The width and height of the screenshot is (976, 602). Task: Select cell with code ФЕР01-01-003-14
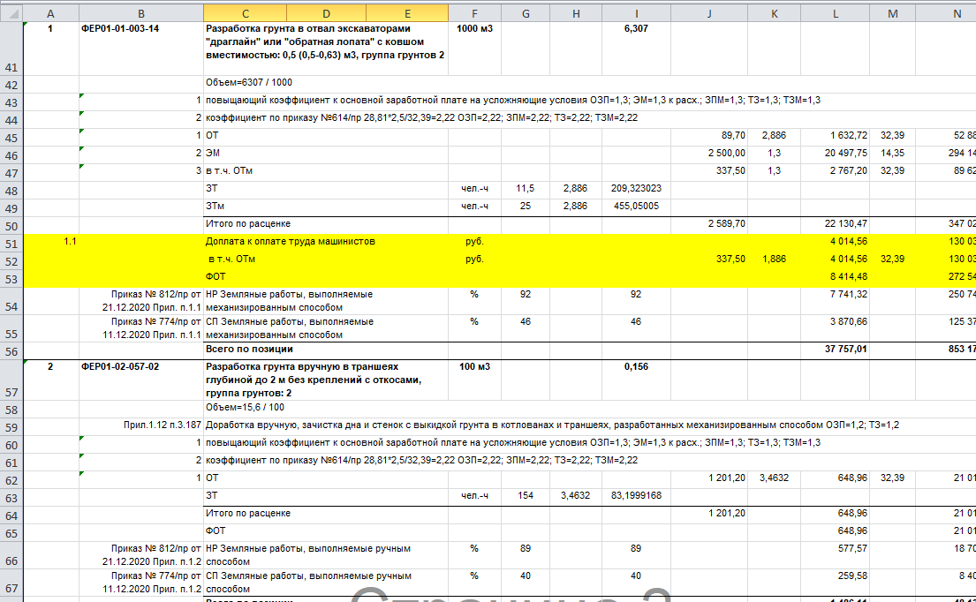[x=120, y=28]
